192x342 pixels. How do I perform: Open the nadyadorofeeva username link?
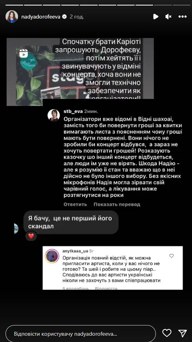click(41, 17)
